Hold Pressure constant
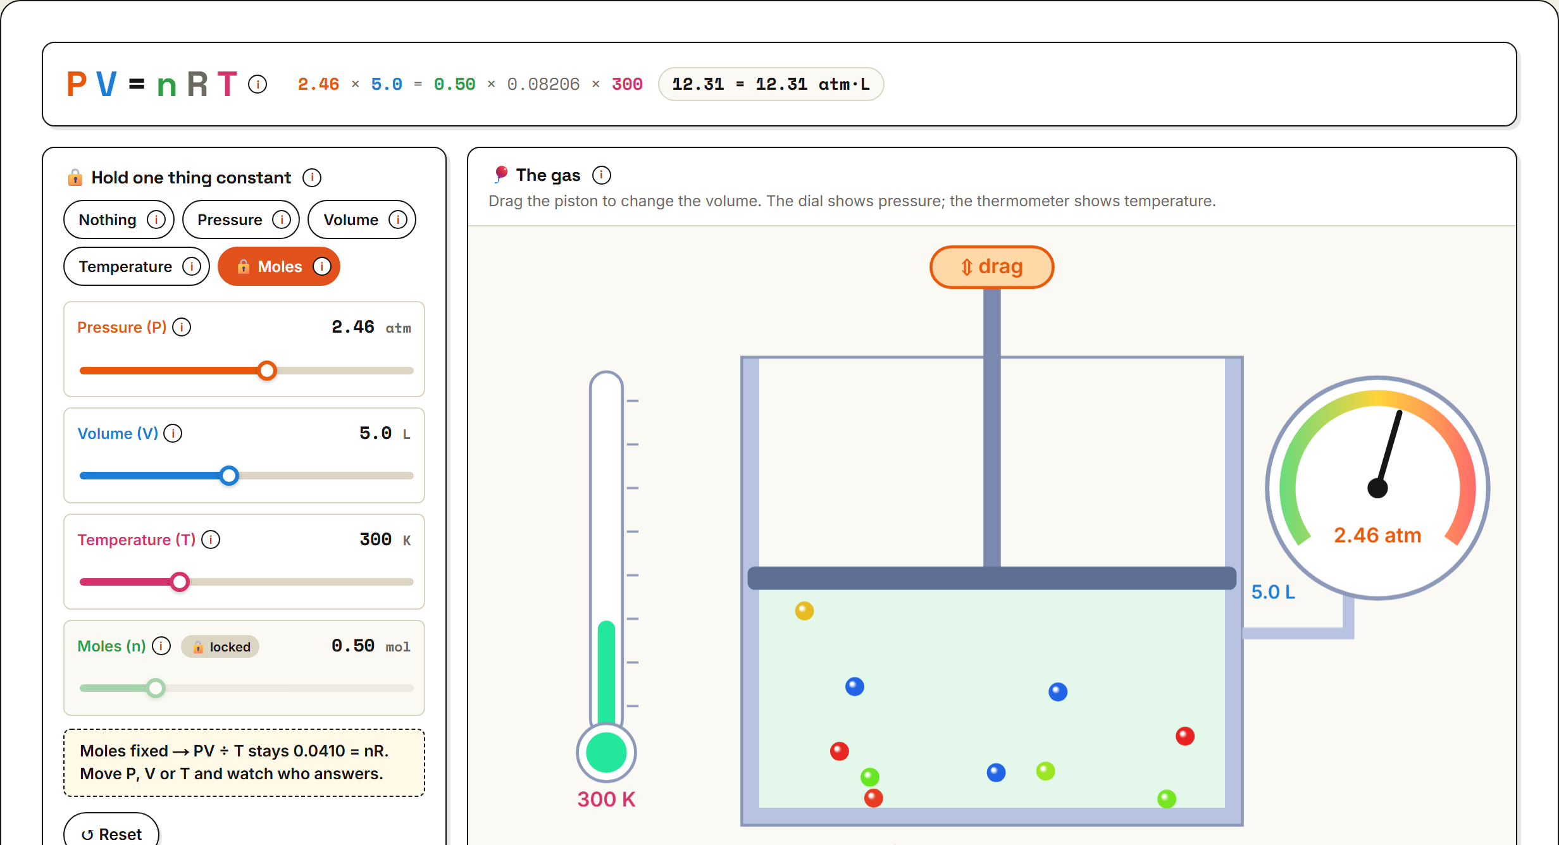Viewport: 1559px width, 845px height. [x=241, y=219]
